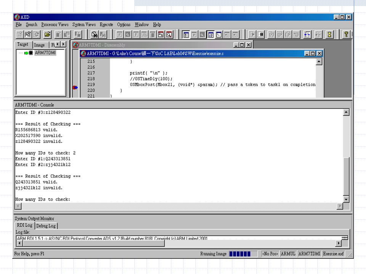Toggle the system Watch view magnifier button

pos(202,35)
